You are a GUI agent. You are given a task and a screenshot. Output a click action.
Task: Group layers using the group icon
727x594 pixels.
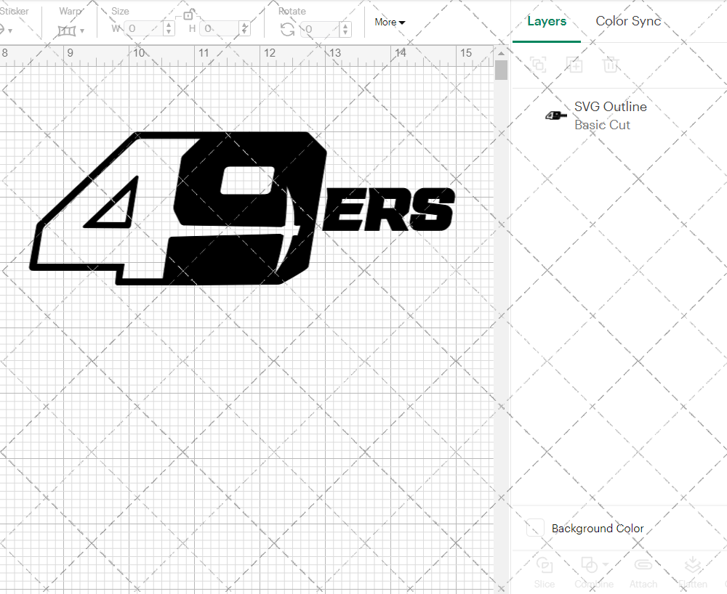tap(538, 65)
